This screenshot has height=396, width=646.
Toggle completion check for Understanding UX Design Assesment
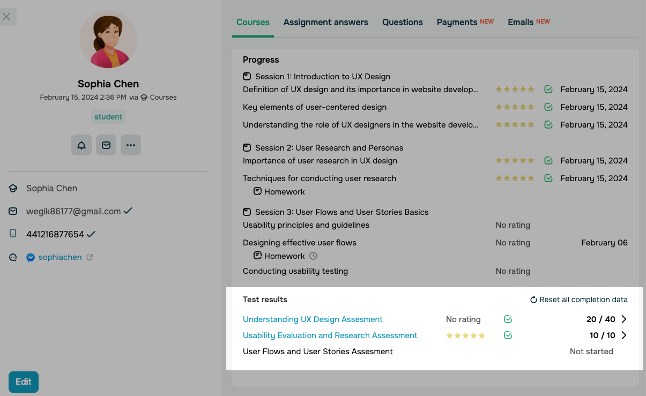(x=508, y=319)
